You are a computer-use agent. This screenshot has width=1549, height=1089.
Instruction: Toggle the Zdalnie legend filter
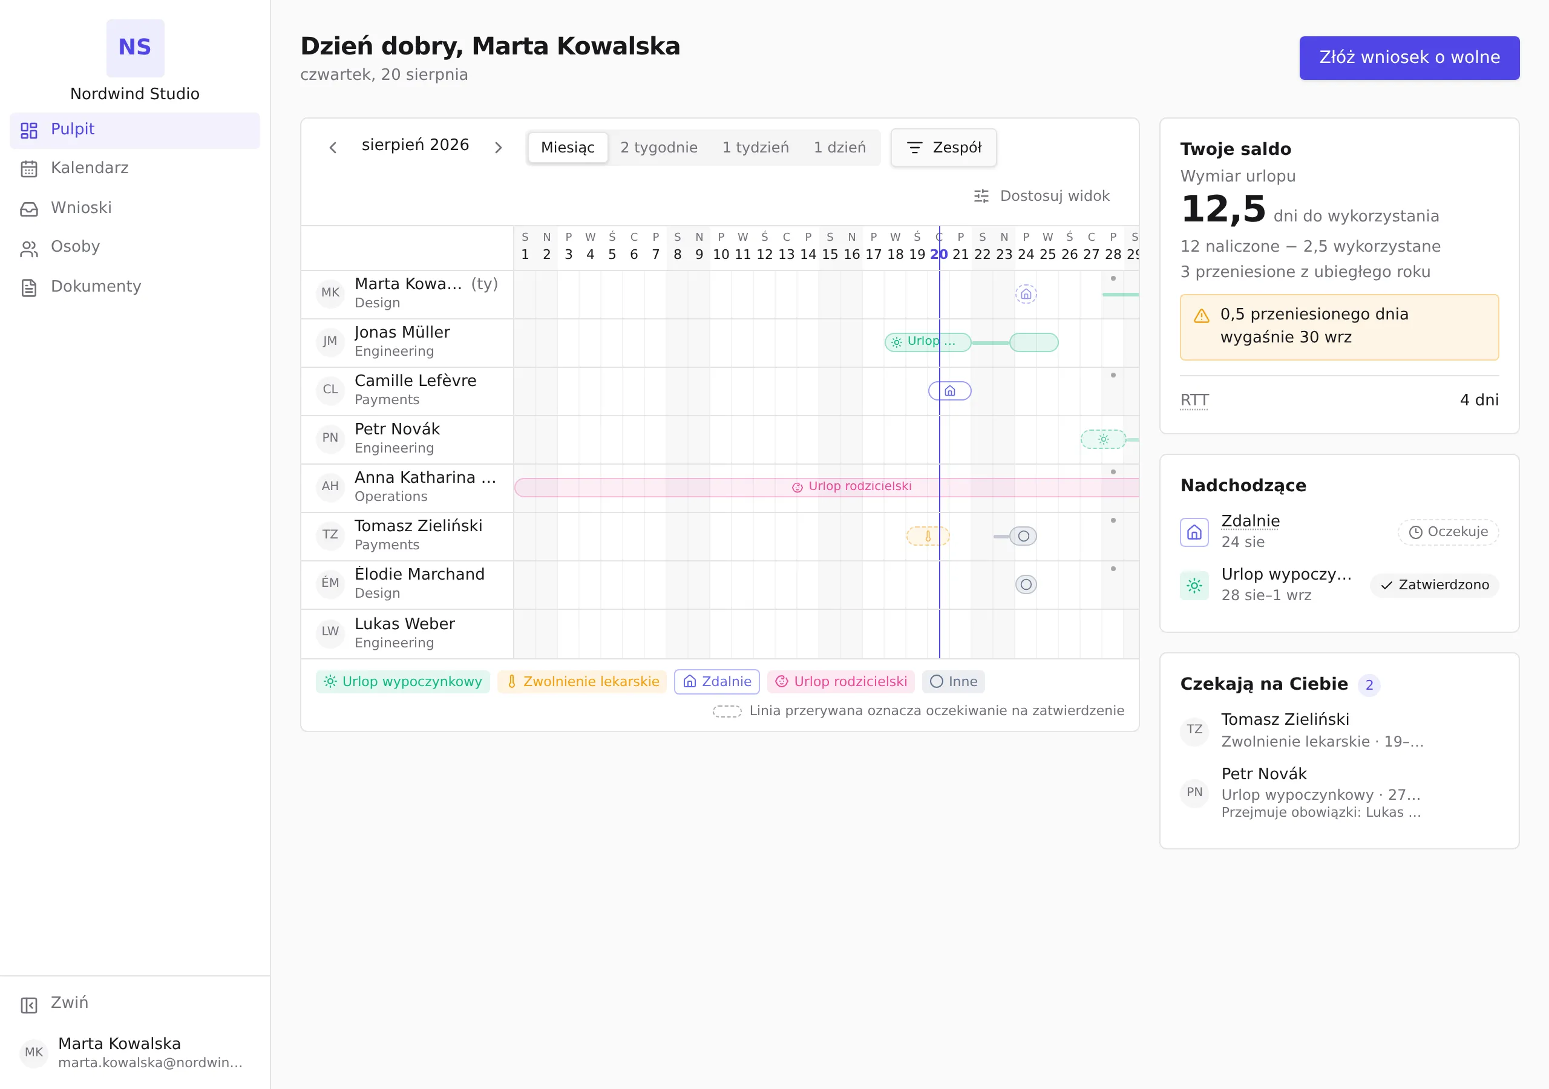coord(716,681)
